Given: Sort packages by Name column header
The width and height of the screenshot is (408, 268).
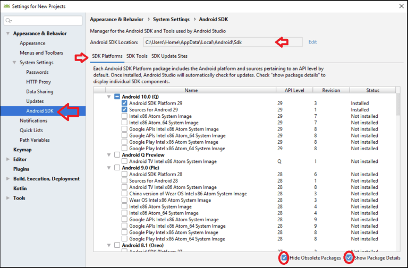Looking at the screenshot, I should click(191, 90).
